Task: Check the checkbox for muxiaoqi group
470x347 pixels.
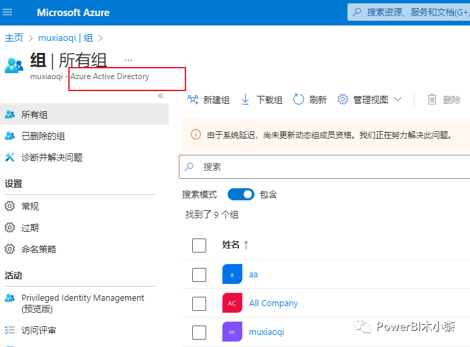Action: coord(199,333)
